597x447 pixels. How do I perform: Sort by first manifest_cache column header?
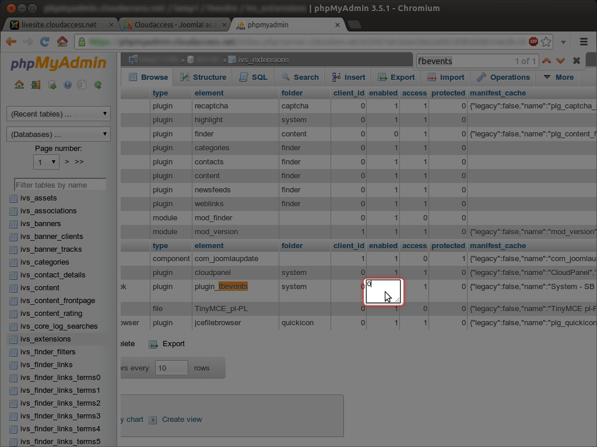tap(498, 93)
